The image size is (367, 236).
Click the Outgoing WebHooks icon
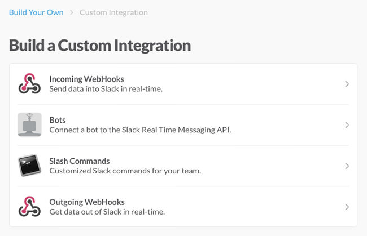pos(29,207)
